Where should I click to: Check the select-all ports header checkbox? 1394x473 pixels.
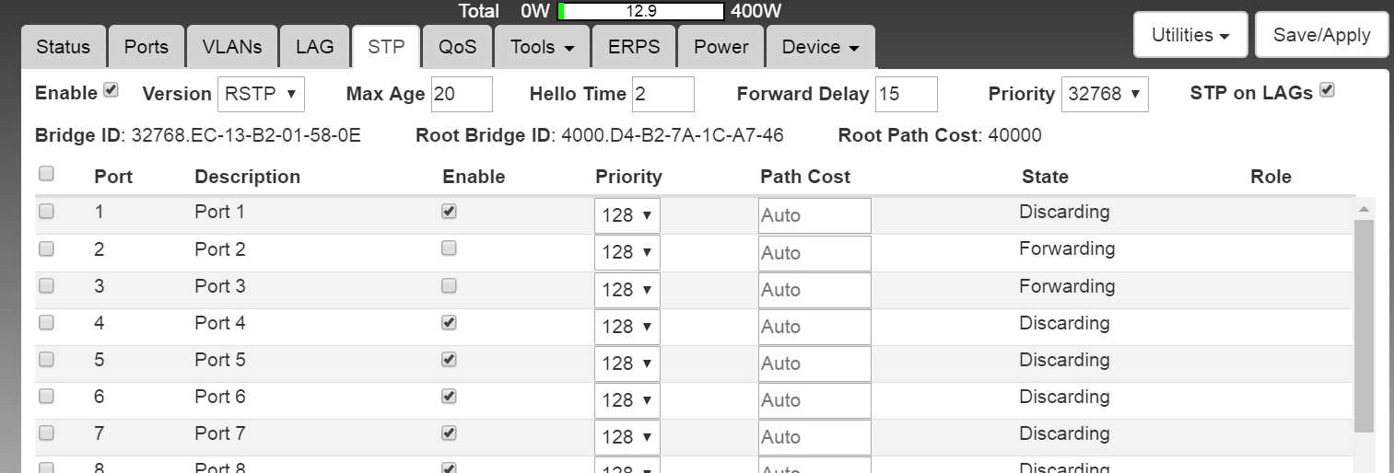(46, 174)
